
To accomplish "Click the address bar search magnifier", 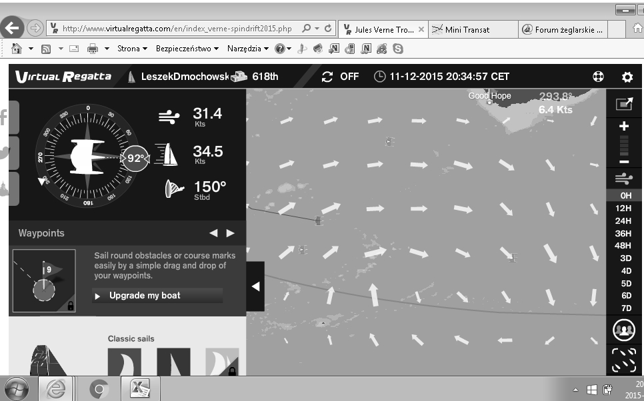I will 306,29.
